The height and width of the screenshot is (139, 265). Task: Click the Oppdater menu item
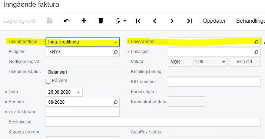pos(214,21)
